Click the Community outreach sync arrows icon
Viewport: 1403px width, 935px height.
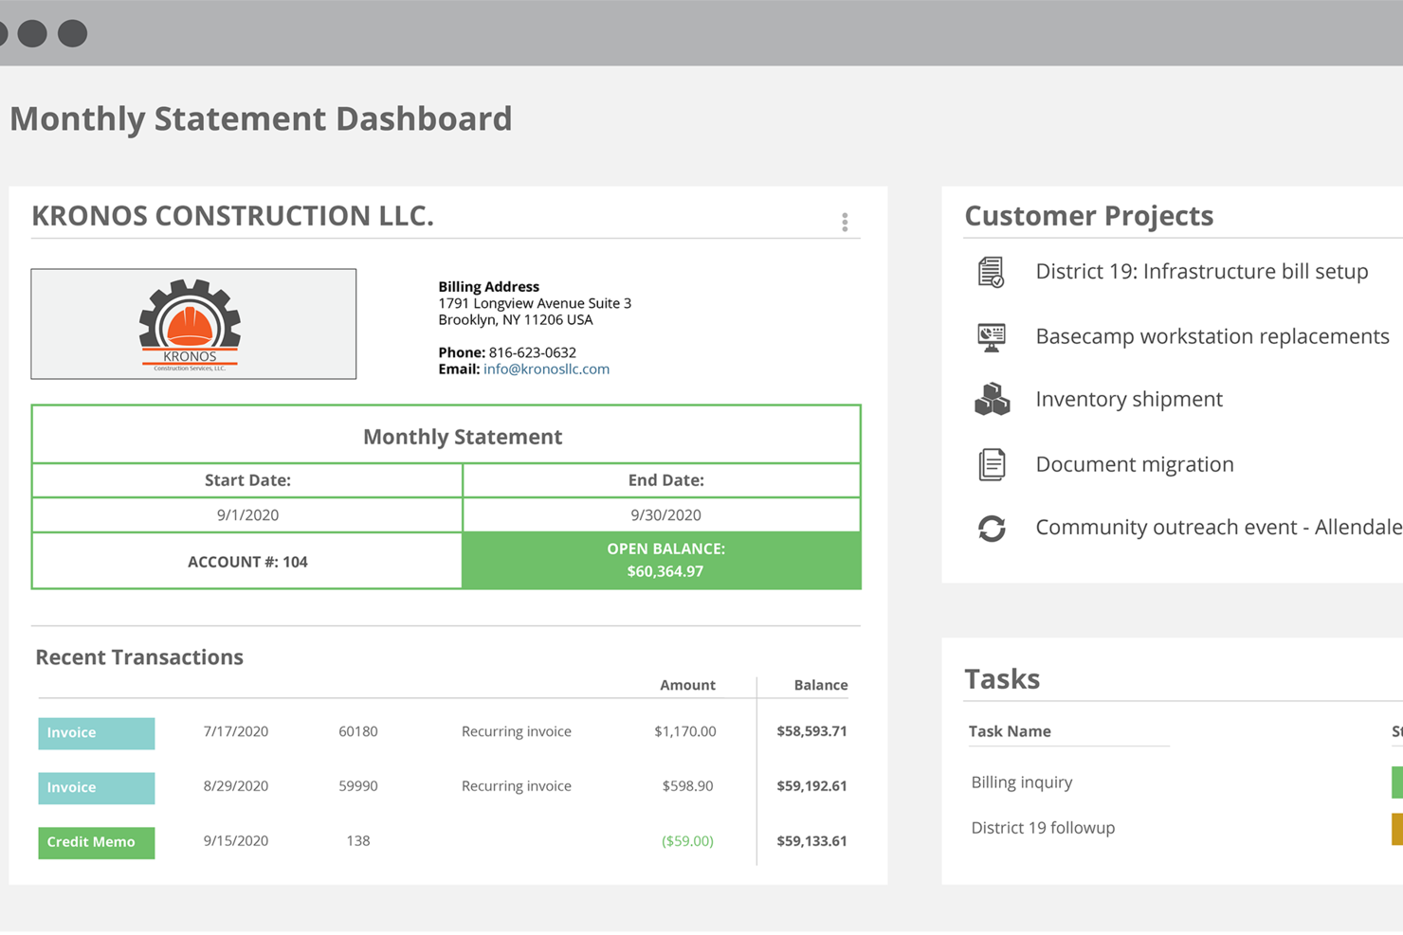pos(991,528)
